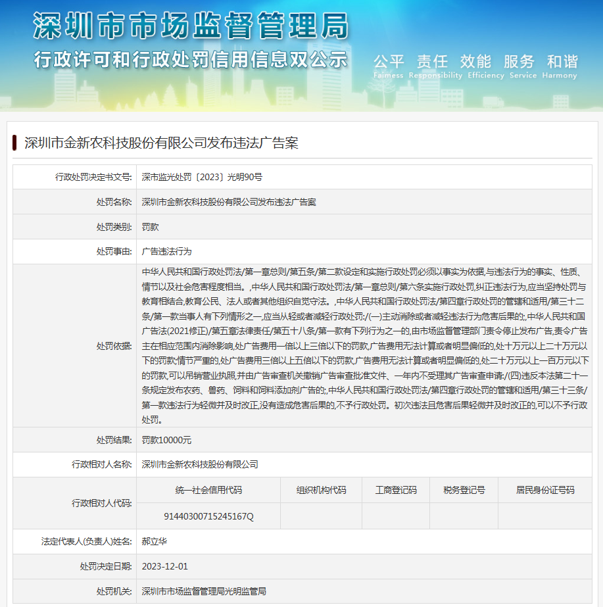Viewport: 603px width, 607px height.
Task: Click the 处罚机关 row label
Action: coord(114,591)
